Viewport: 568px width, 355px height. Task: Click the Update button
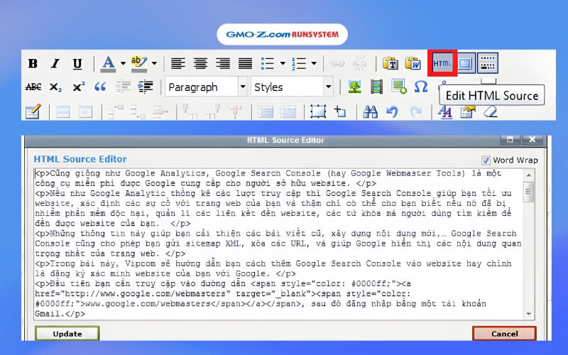pos(67,334)
